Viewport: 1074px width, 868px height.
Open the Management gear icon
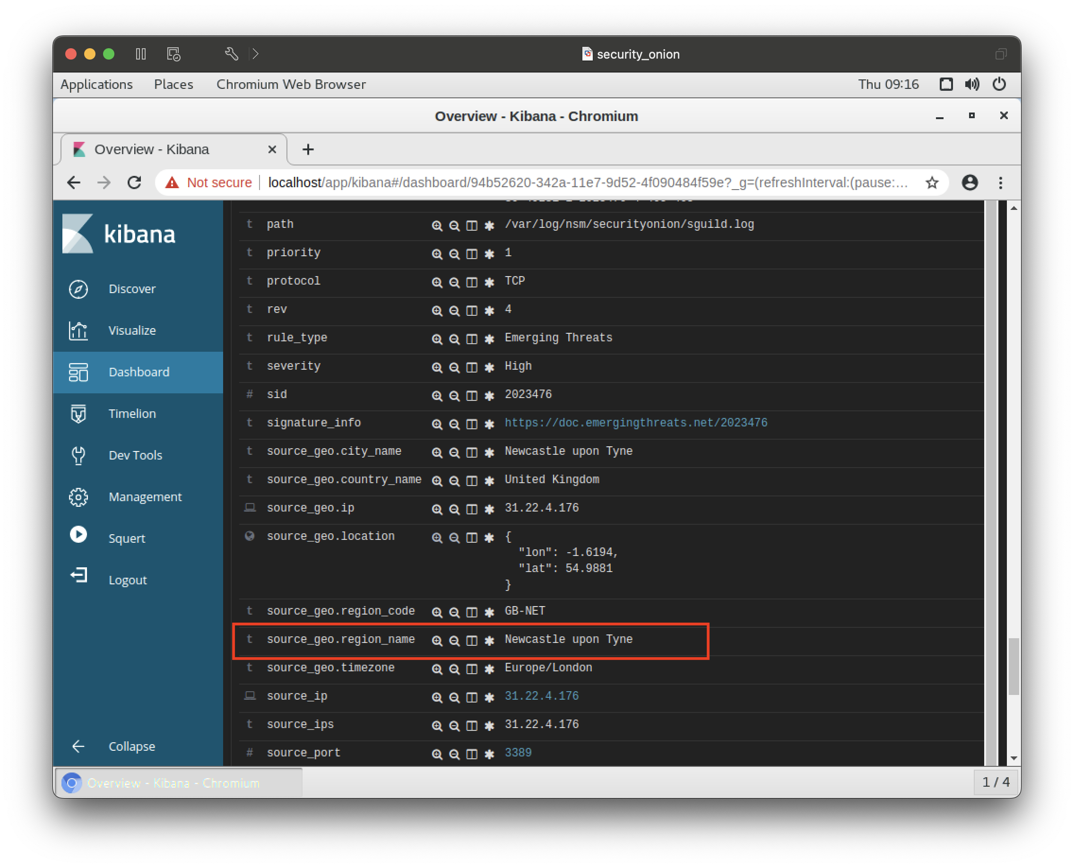click(x=78, y=496)
